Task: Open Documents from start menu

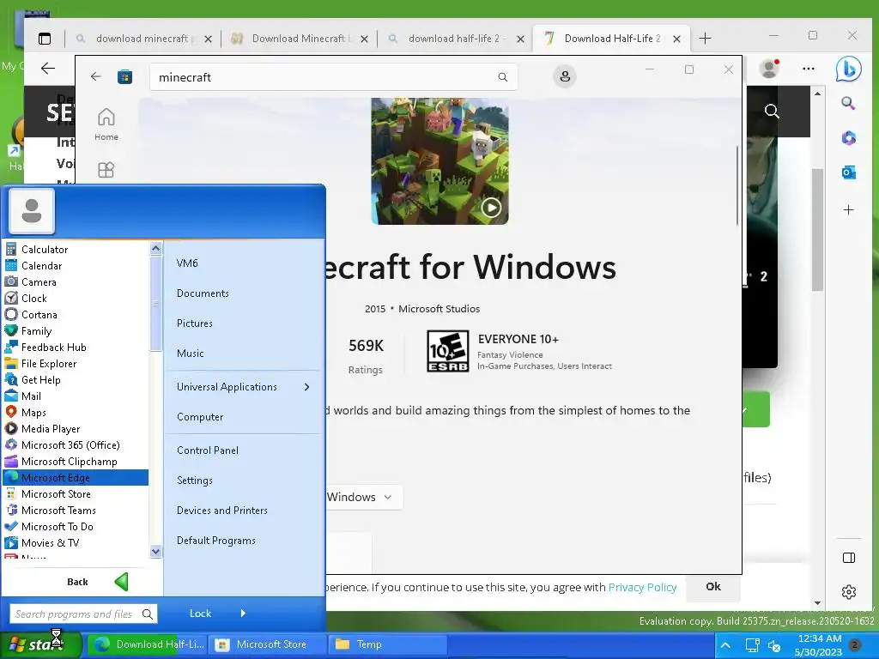Action: click(203, 293)
